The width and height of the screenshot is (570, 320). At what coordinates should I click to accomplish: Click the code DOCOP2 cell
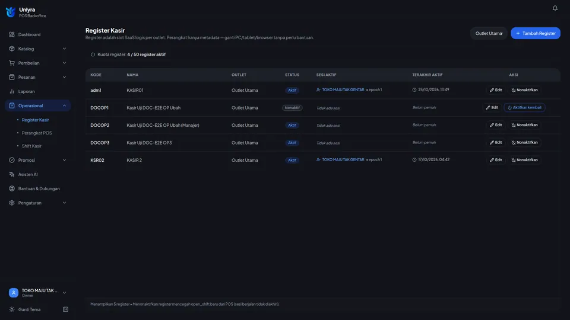pos(100,125)
